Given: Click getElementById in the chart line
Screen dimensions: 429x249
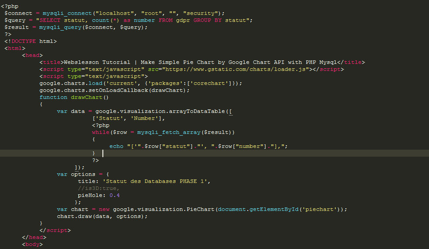Looking at the screenshot, I should 274,209.
